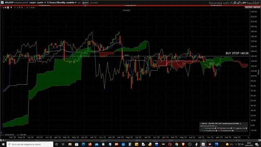Screen dimensions: 261x147
Task: Click the TWS chart app icon
Action: (x=2, y=2)
